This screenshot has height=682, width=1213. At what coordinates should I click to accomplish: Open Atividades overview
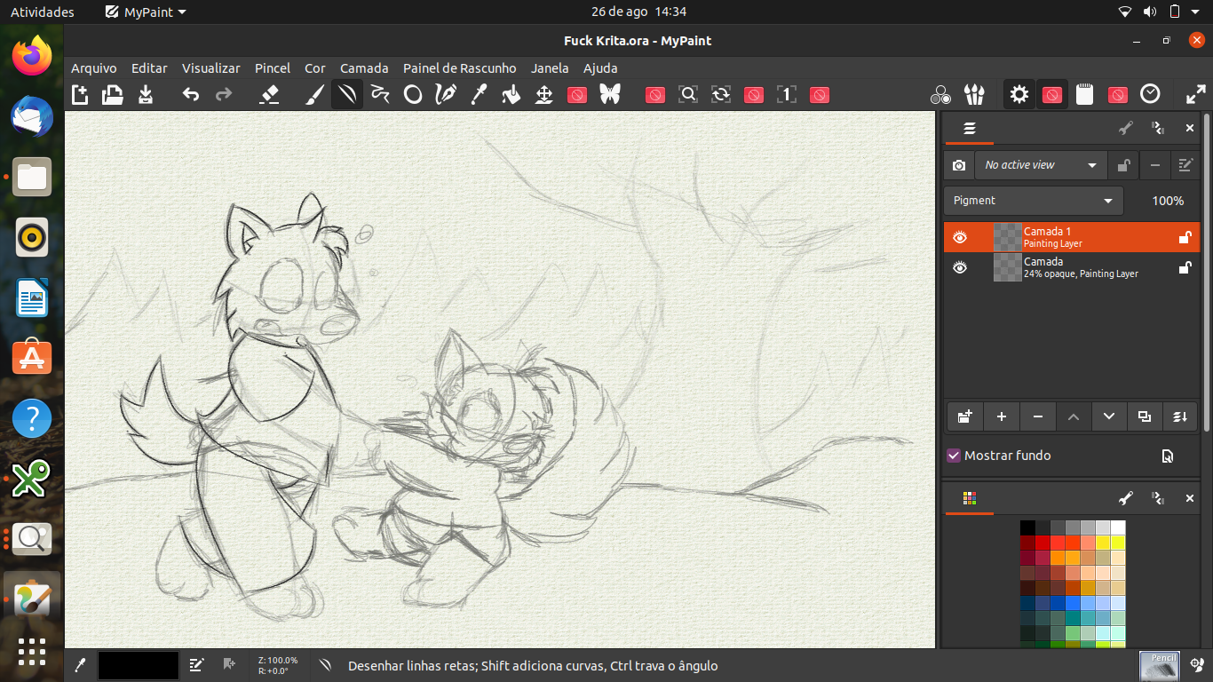[43, 12]
